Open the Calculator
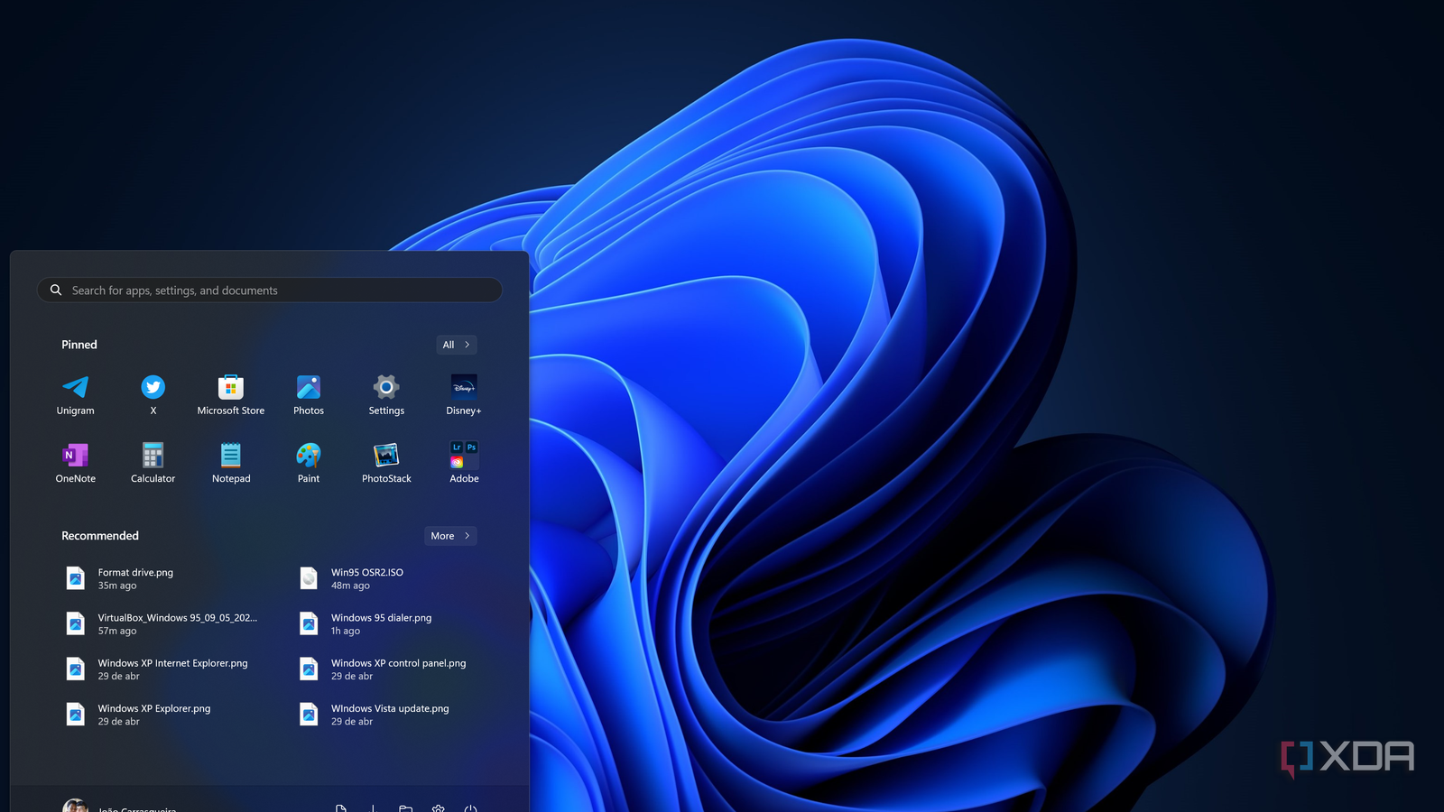Screen dimensions: 1444x812 click(153, 462)
